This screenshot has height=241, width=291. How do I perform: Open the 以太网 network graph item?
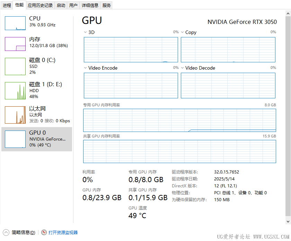click(x=37, y=115)
